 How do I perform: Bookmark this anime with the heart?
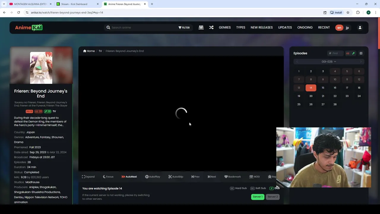(x=232, y=177)
